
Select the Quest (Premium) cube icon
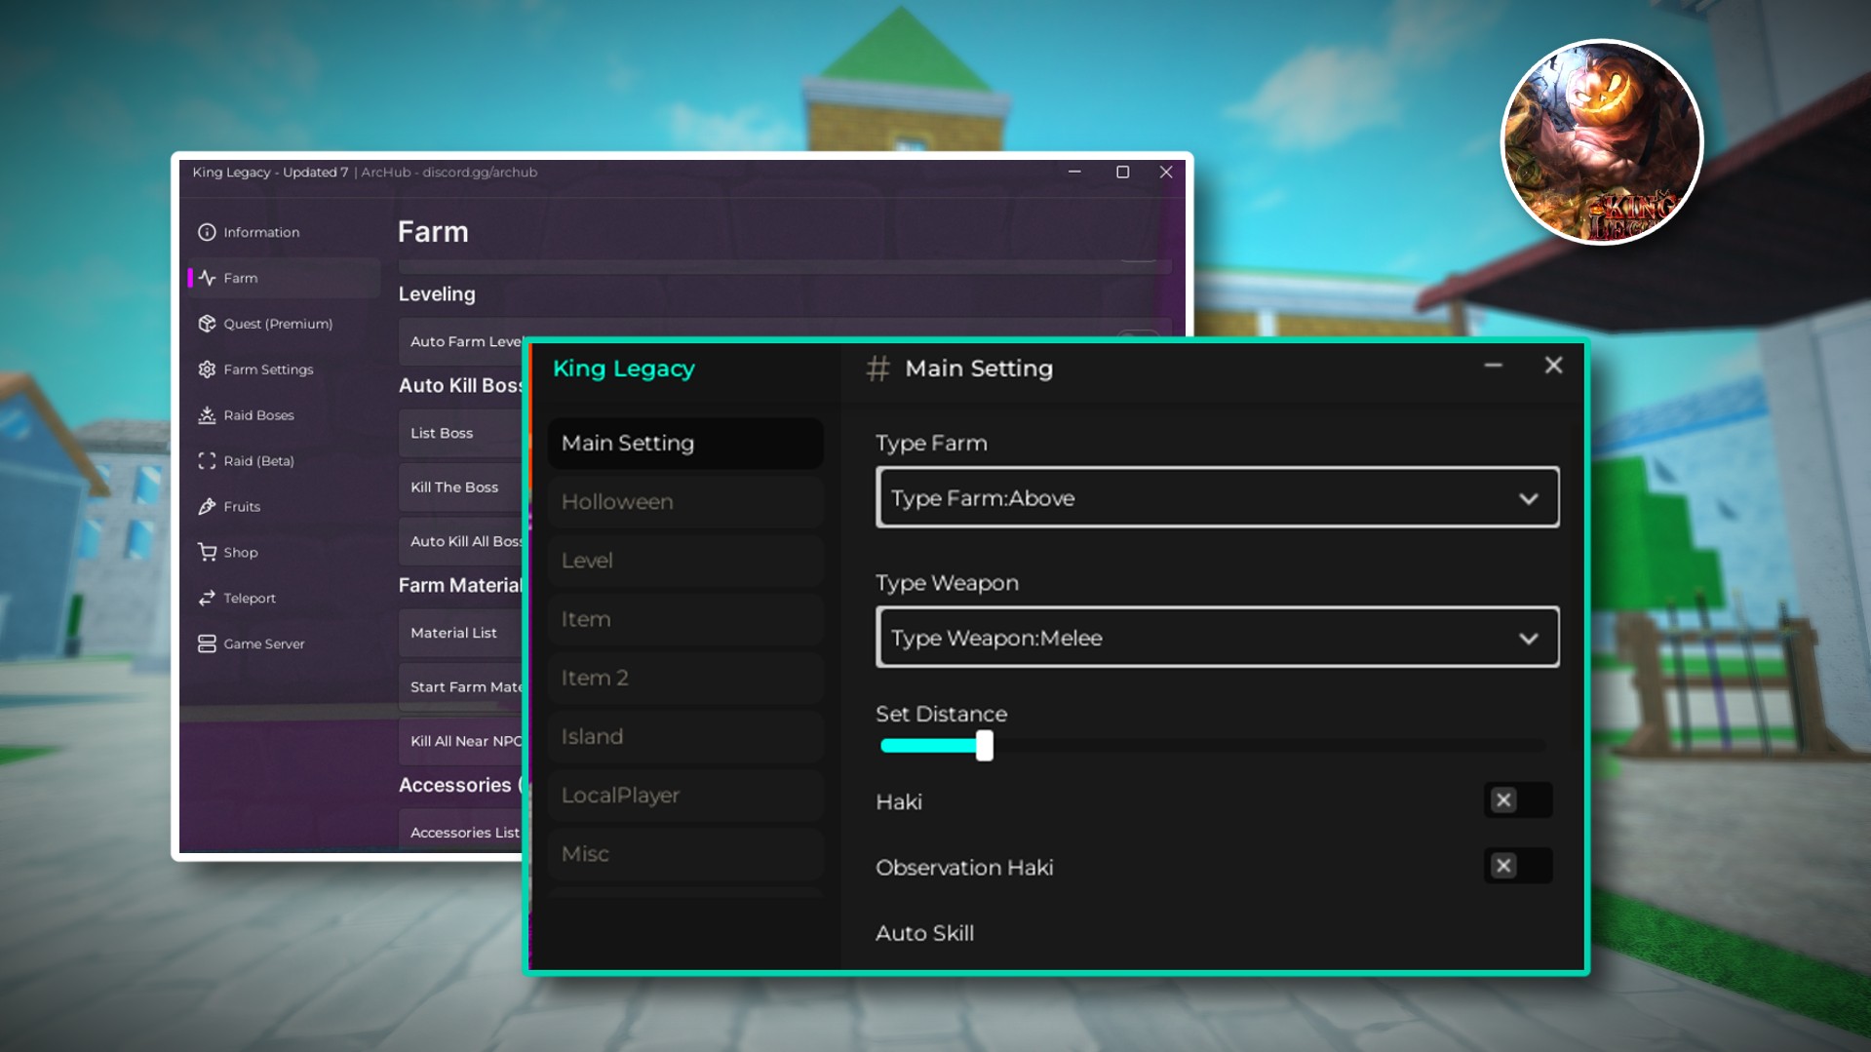pyautogui.click(x=207, y=324)
